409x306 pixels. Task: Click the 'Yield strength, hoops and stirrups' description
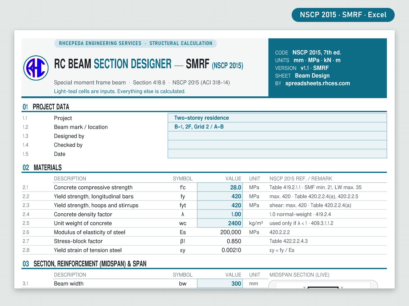coord(96,205)
